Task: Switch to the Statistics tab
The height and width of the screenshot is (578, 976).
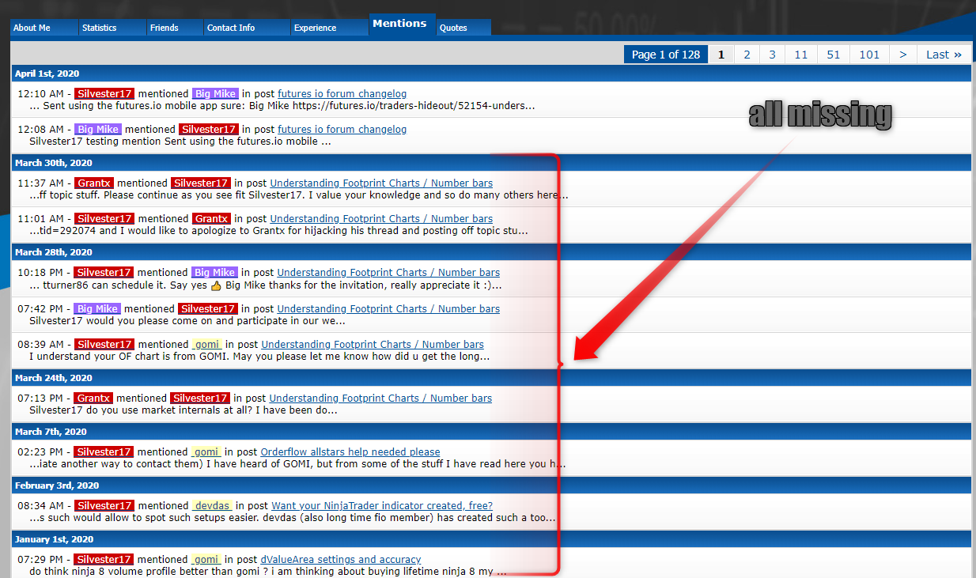Action: click(x=112, y=28)
